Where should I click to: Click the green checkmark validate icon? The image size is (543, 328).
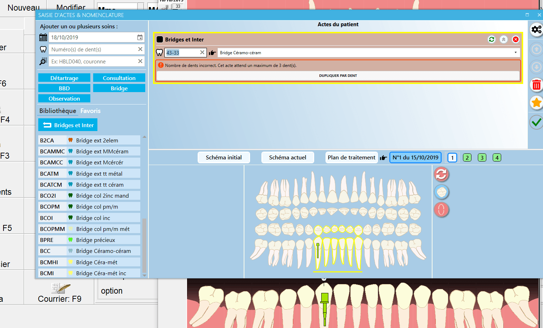[x=536, y=122]
